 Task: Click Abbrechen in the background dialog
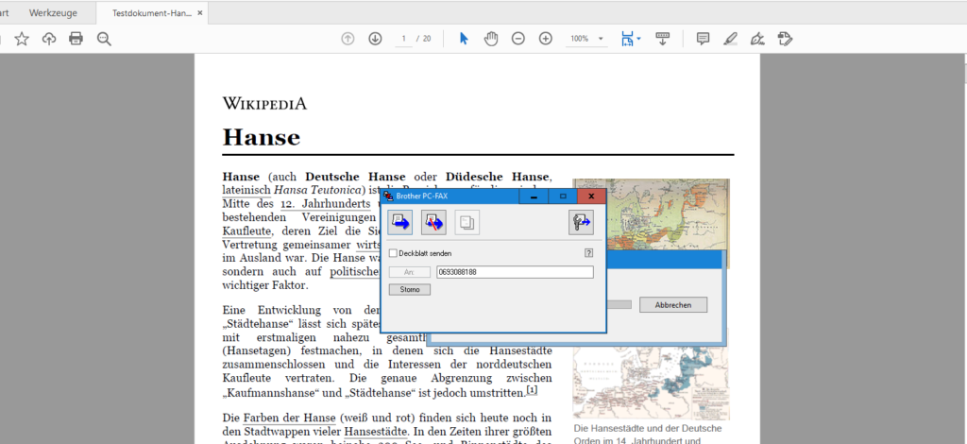[672, 304]
